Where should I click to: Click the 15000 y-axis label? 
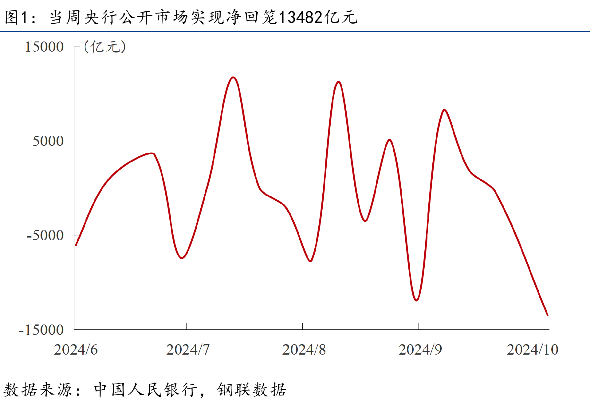[x=44, y=47]
